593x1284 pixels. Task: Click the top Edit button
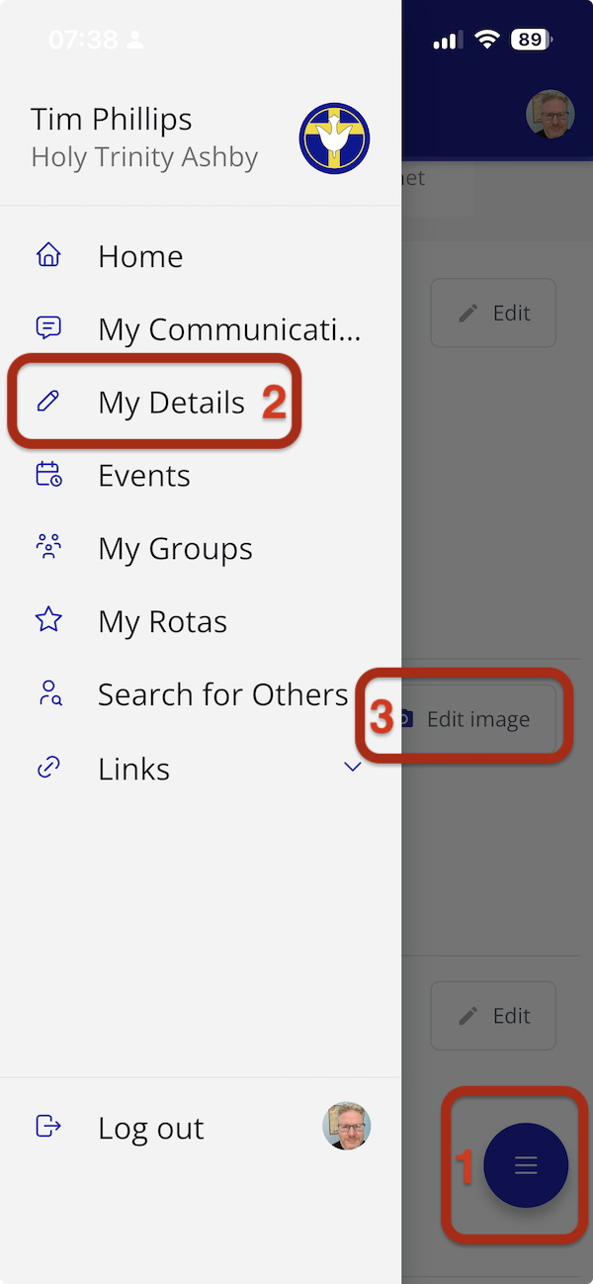click(493, 314)
